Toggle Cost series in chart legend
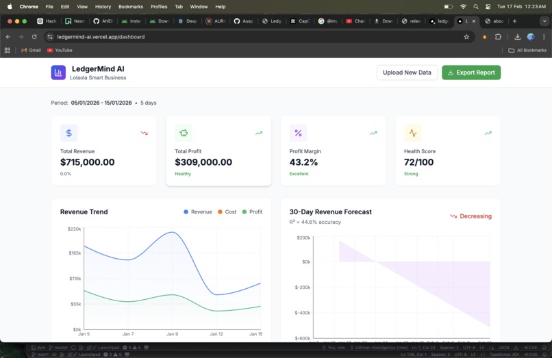Image resolution: width=552 pixels, height=358 pixels. pos(227,212)
